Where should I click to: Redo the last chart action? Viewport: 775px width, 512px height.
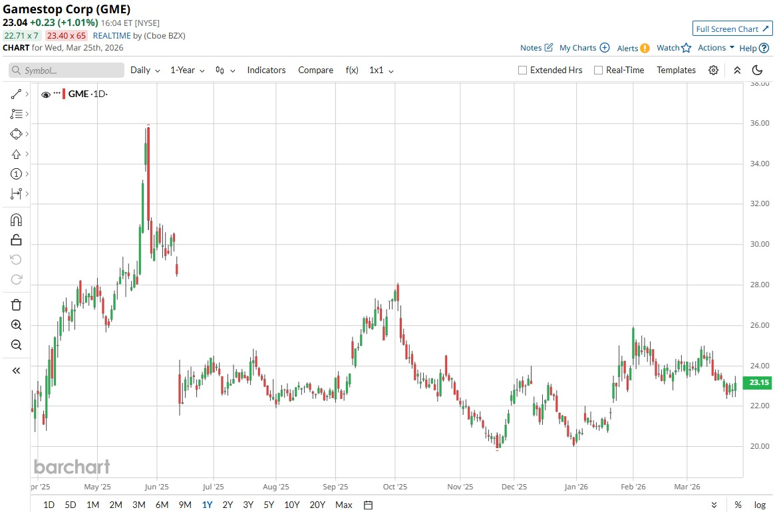pos(16,280)
